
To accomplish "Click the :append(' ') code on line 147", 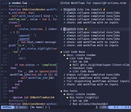I will tap(27, 36).
